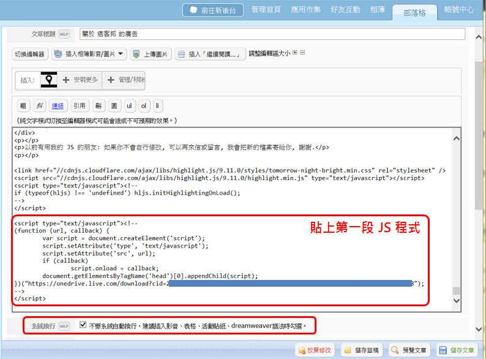The height and width of the screenshot is (359, 486).
Task: Click the hljs.initHighlightingOnLoad() code line
Action: pyautogui.click(x=127, y=193)
